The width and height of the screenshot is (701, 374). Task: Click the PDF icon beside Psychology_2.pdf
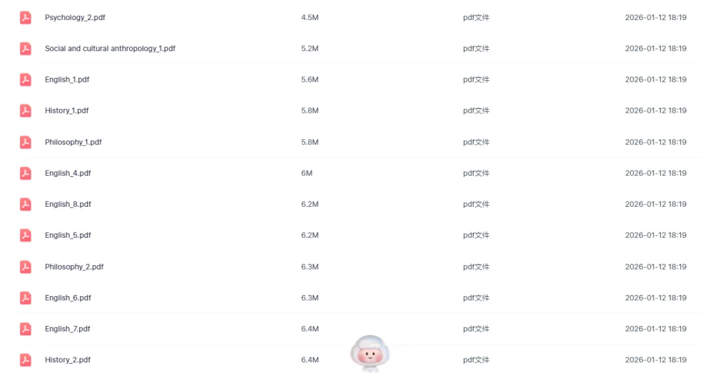pyautogui.click(x=25, y=18)
